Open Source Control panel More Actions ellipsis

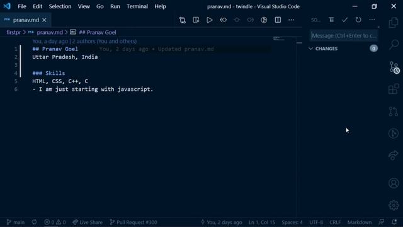coord(372,20)
